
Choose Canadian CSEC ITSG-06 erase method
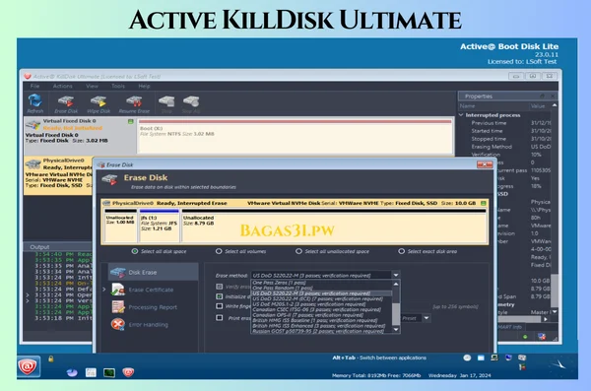[321, 309]
